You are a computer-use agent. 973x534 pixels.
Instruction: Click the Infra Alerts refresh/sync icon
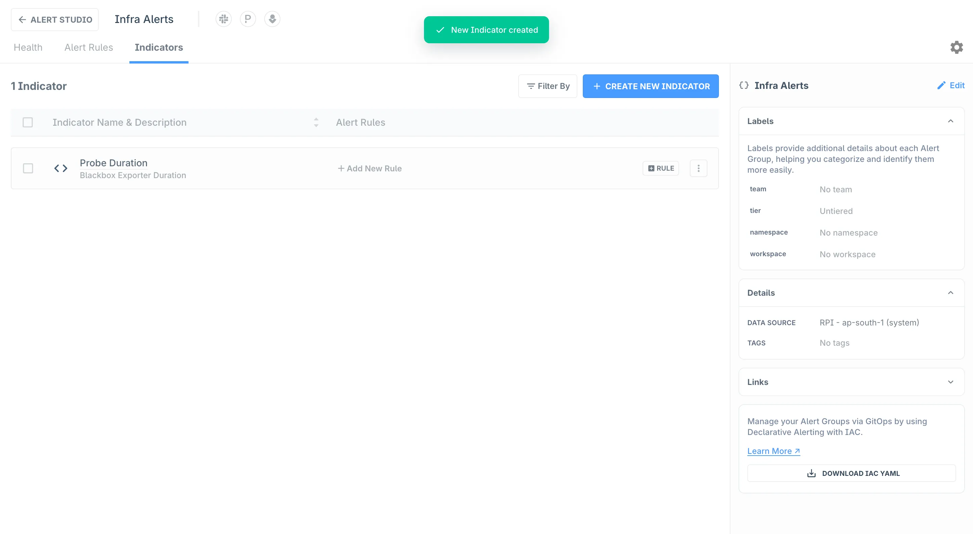pos(744,85)
